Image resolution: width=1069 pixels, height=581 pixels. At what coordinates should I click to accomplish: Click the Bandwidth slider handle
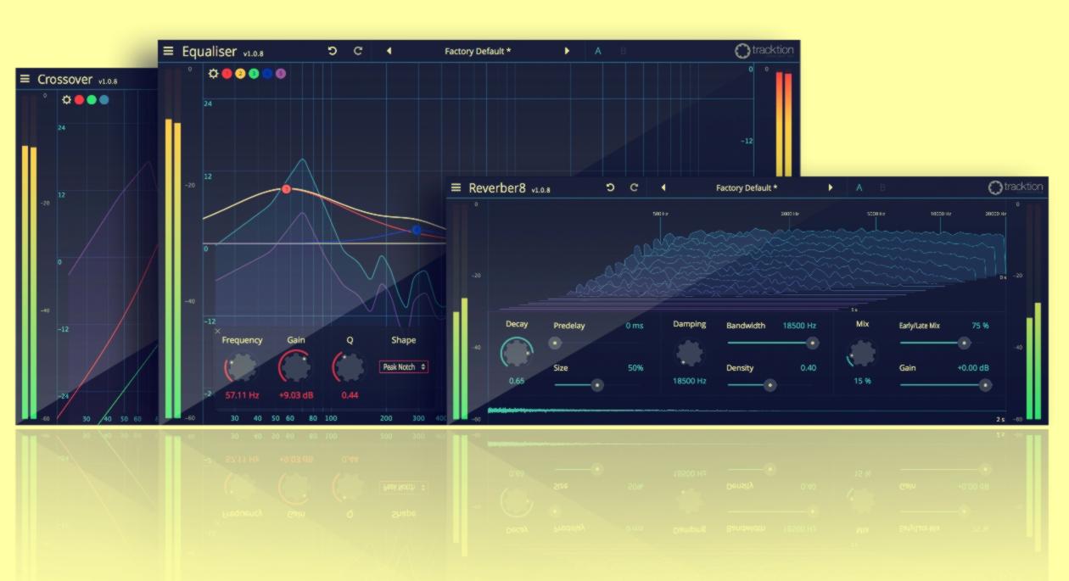(813, 343)
